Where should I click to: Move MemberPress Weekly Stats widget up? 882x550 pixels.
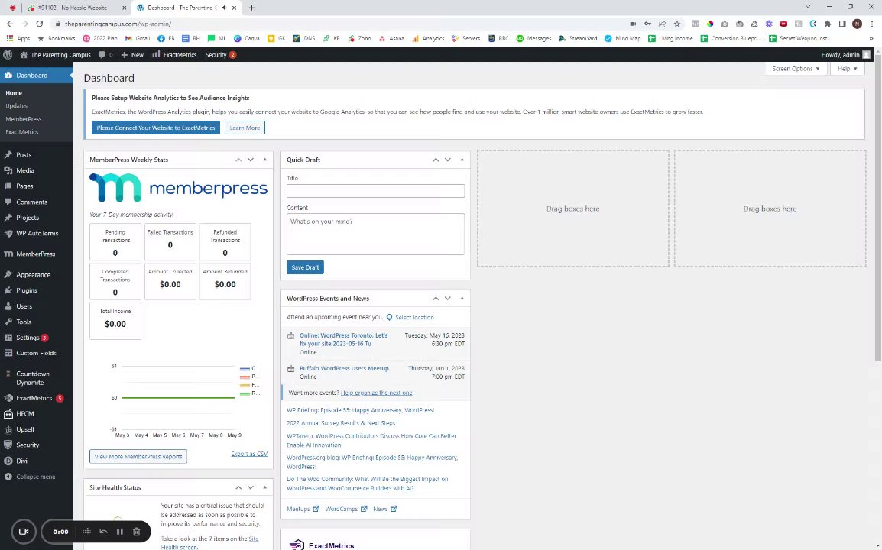pyautogui.click(x=238, y=160)
